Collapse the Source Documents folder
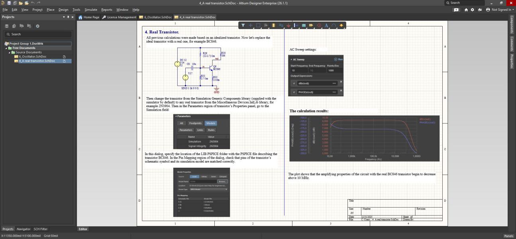Viewport: 516px width, 239px height. pos(10,52)
